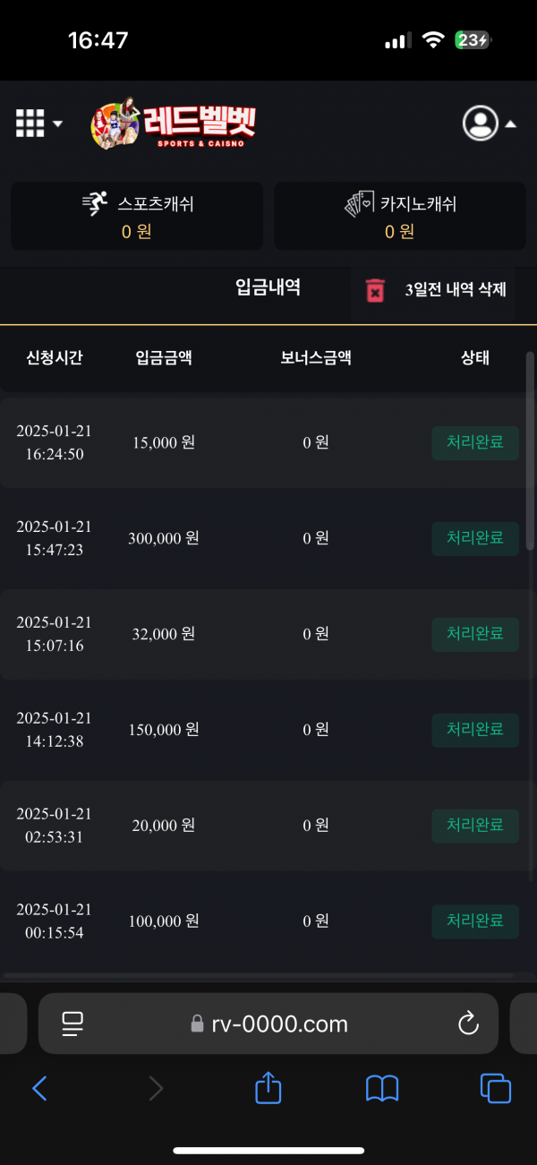This screenshot has width=537, height=1165.
Task: Tap the red trash delete icon
Action: point(375,290)
